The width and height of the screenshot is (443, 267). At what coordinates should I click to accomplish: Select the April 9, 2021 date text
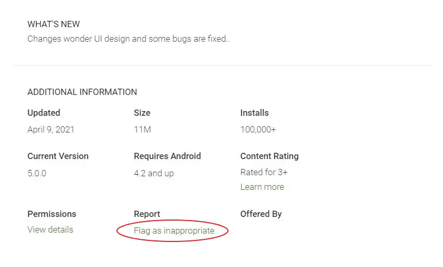pyautogui.click(x=51, y=129)
